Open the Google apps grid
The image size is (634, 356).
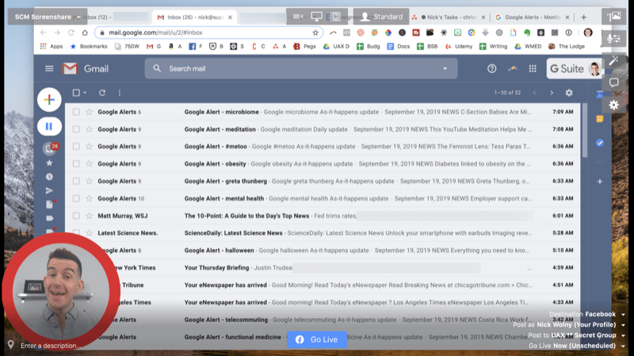tap(533, 69)
